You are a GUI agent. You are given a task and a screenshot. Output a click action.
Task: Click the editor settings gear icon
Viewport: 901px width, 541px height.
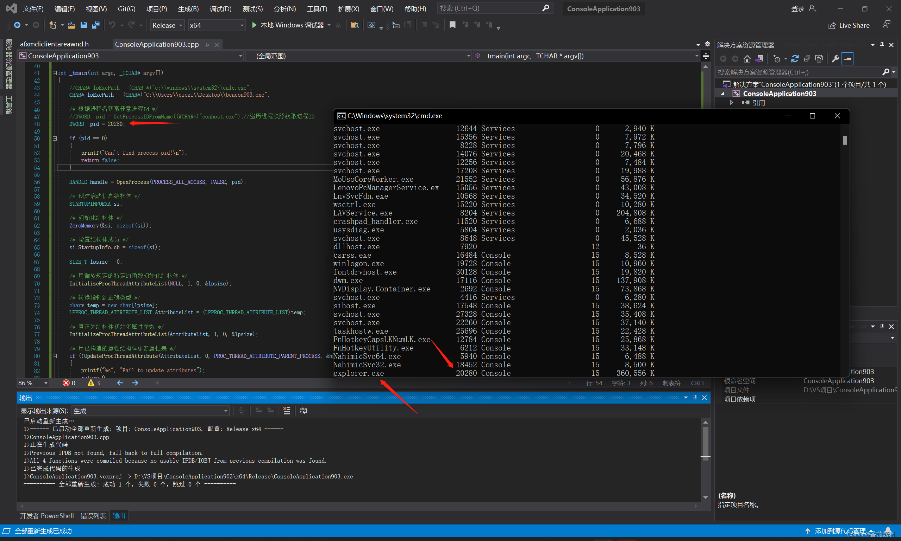coord(707,44)
